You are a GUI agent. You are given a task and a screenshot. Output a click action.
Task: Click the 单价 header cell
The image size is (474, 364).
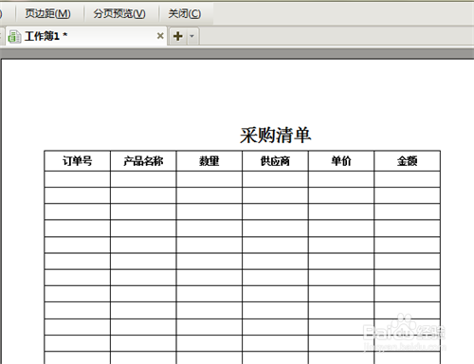(341, 161)
